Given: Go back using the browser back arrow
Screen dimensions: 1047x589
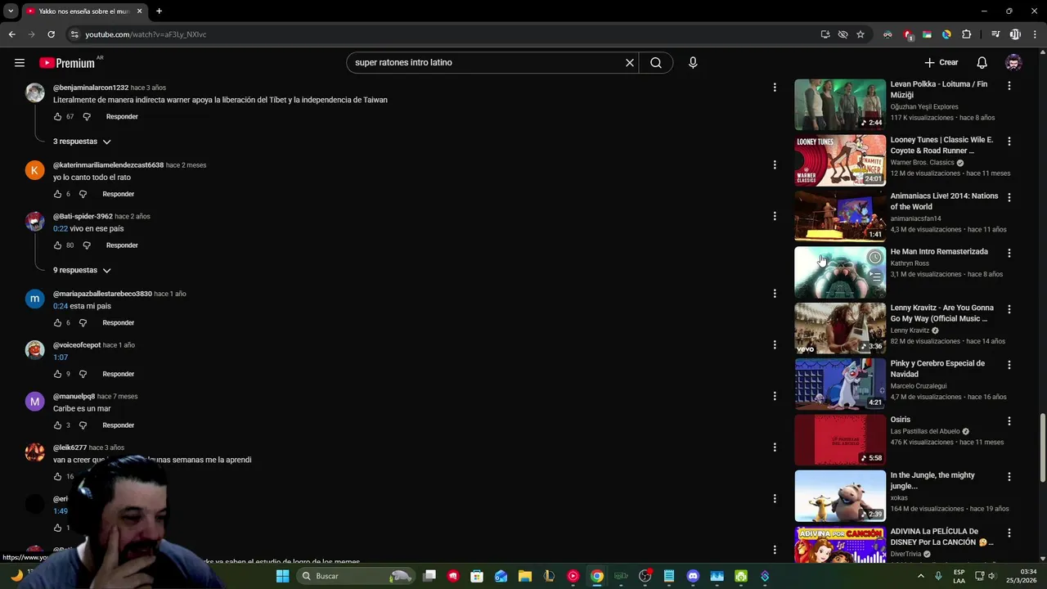Looking at the screenshot, I should (11, 34).
